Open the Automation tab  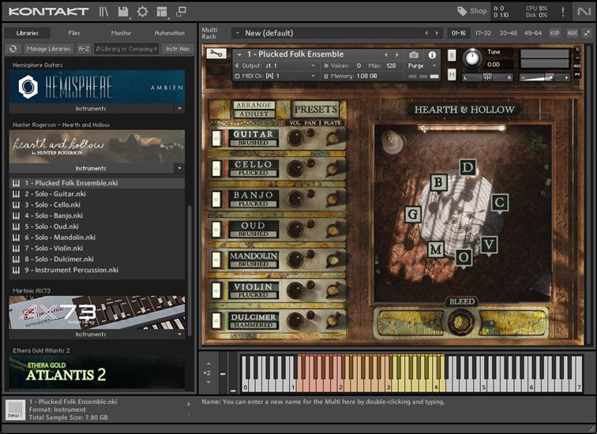click(x=169, y=33)
